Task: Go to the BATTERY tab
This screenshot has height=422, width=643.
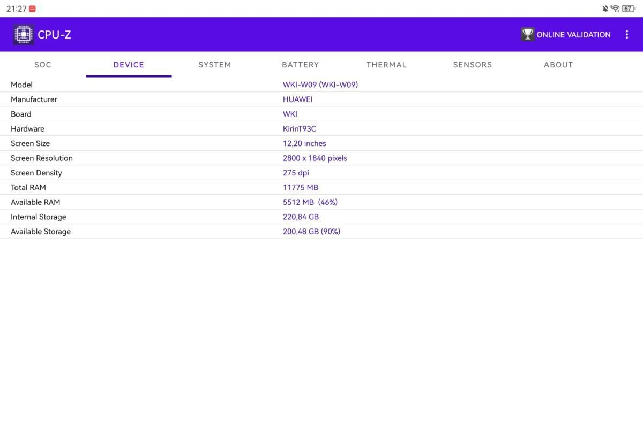Action: point(301,65)
